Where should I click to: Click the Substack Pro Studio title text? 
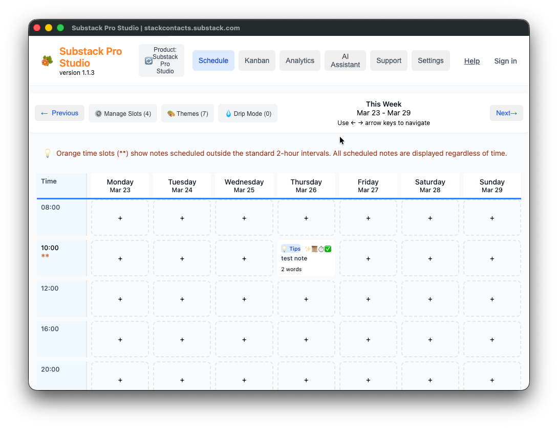91,57
